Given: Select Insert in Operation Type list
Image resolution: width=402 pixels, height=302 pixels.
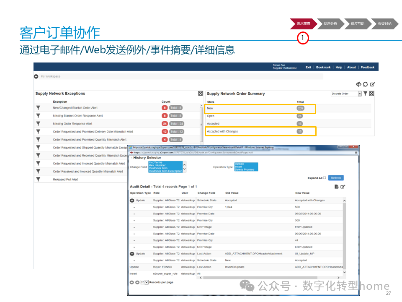Looking at the screenshot, I should [238, 167].
